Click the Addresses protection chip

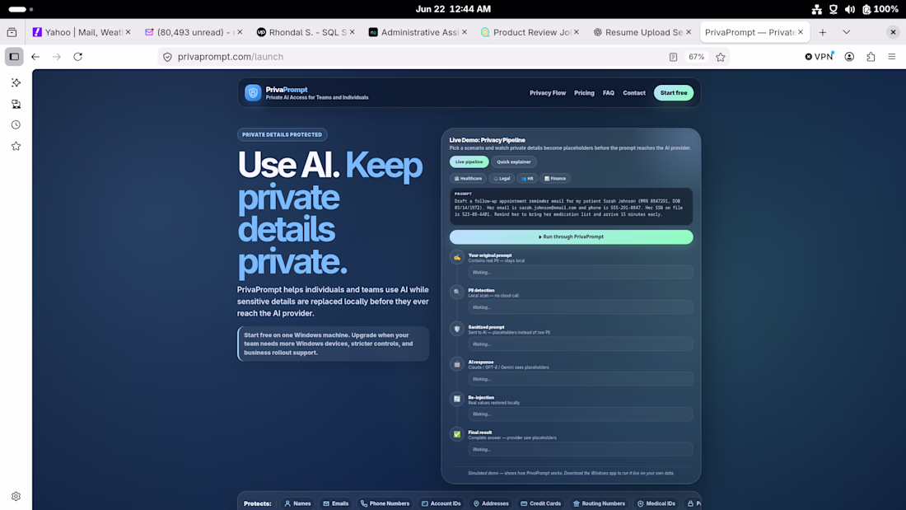click(x=491, y=503)
